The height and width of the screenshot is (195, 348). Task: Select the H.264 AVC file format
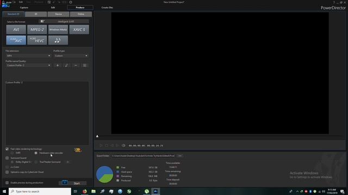16,40
